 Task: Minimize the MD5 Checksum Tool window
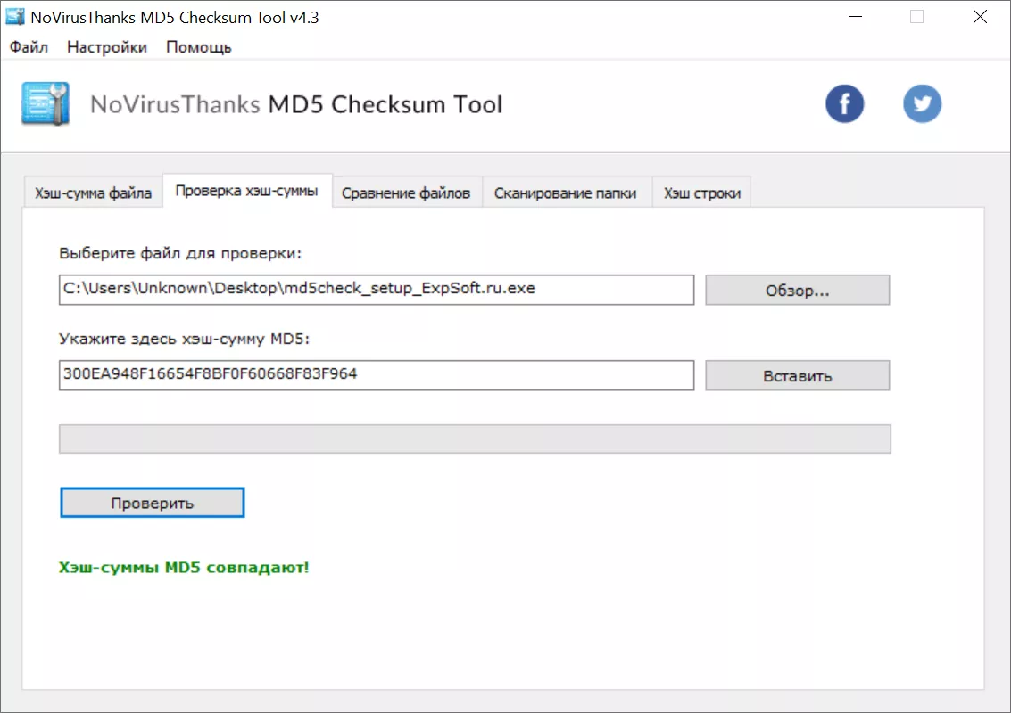pyautogui.click(x=855, y=17)
